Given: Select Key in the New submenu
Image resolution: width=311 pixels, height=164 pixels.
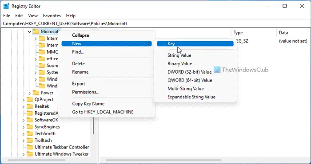Looking at the screenshot, I should coord(195,43).
